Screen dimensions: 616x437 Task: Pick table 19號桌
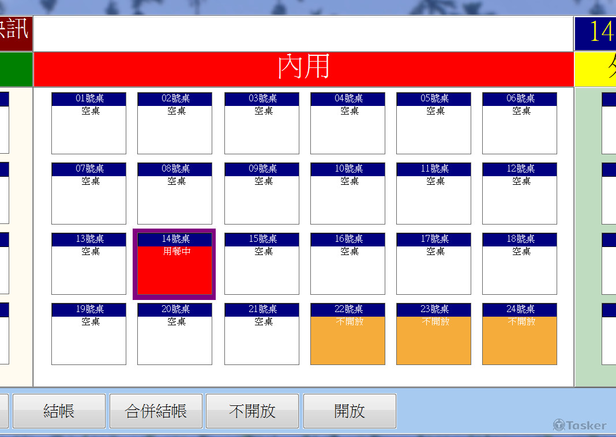pos(89,334)
